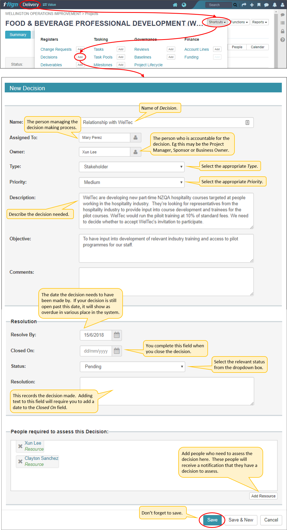This screenshot has height=530, width=287.
Task: Click the Add Resource button
Action: coord(263,496)
